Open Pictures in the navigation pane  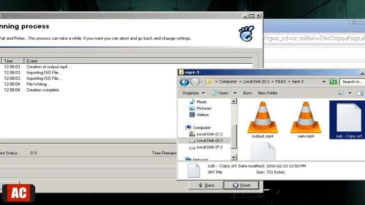point(200,108)
